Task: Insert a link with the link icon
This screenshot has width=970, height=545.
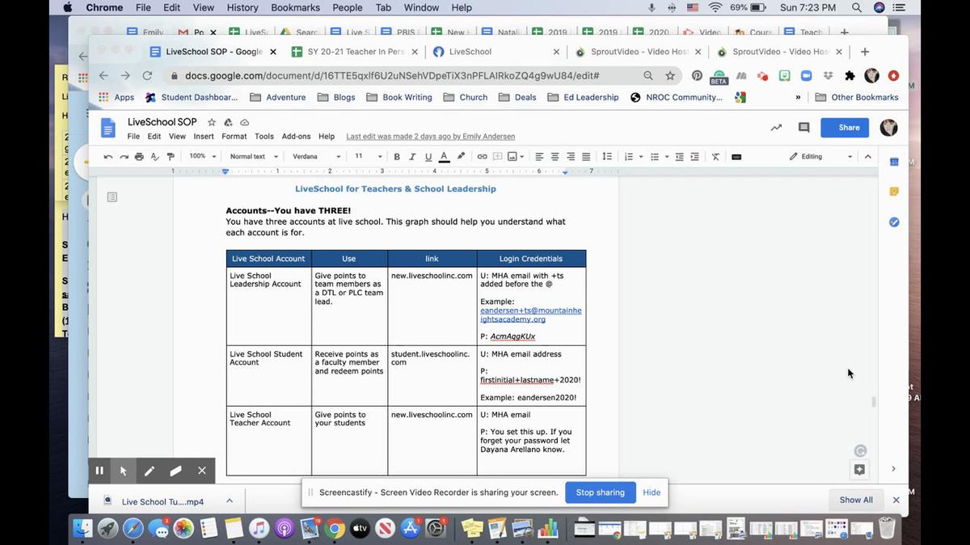Action: coord(483,157)
